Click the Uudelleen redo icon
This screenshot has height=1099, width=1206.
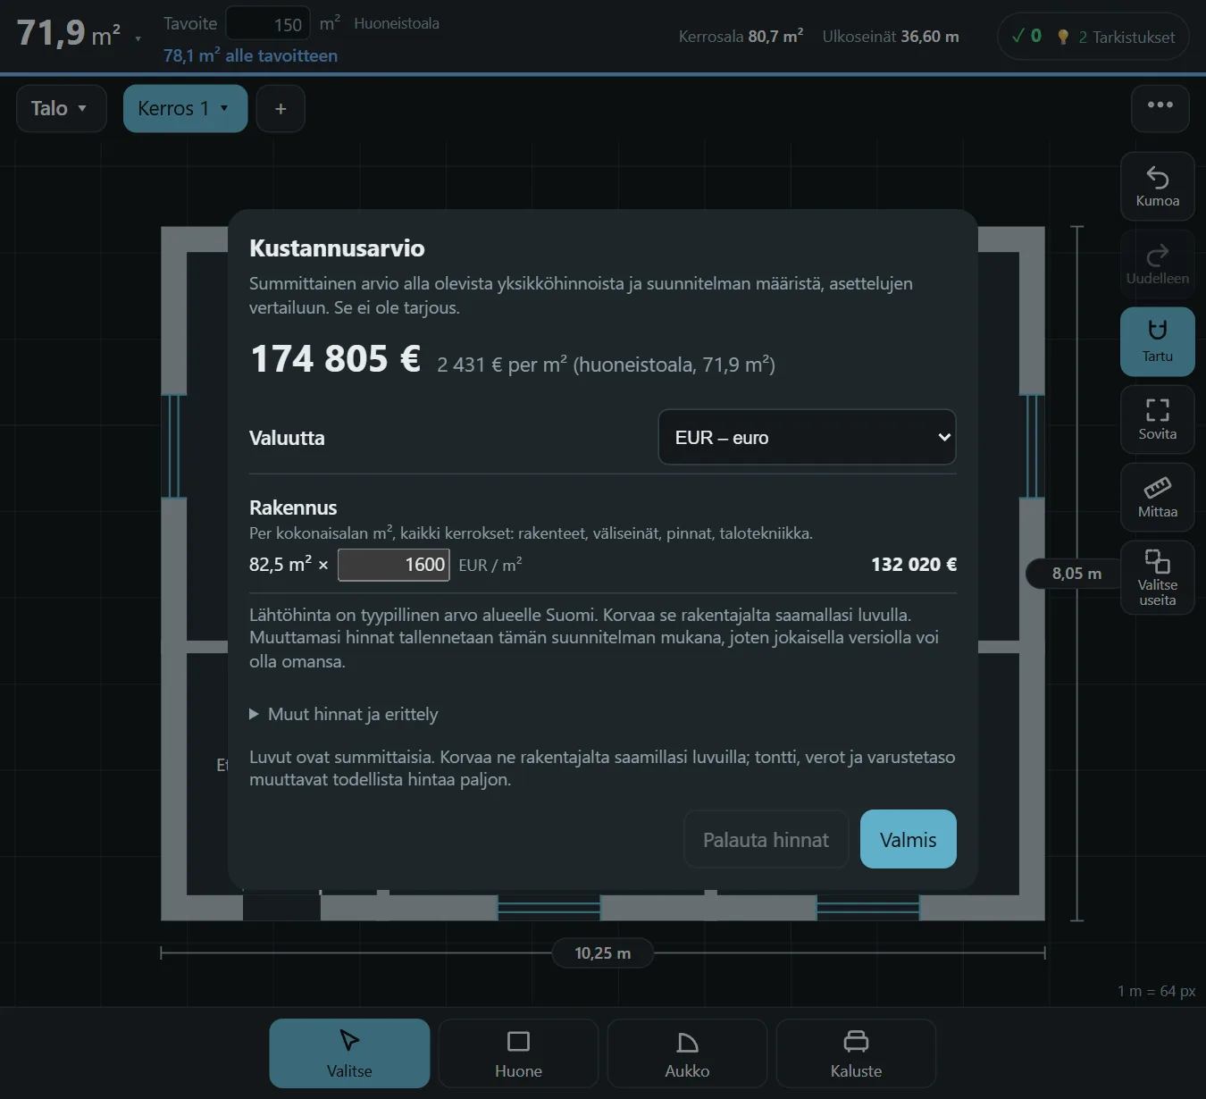(x=1157, y=264)
